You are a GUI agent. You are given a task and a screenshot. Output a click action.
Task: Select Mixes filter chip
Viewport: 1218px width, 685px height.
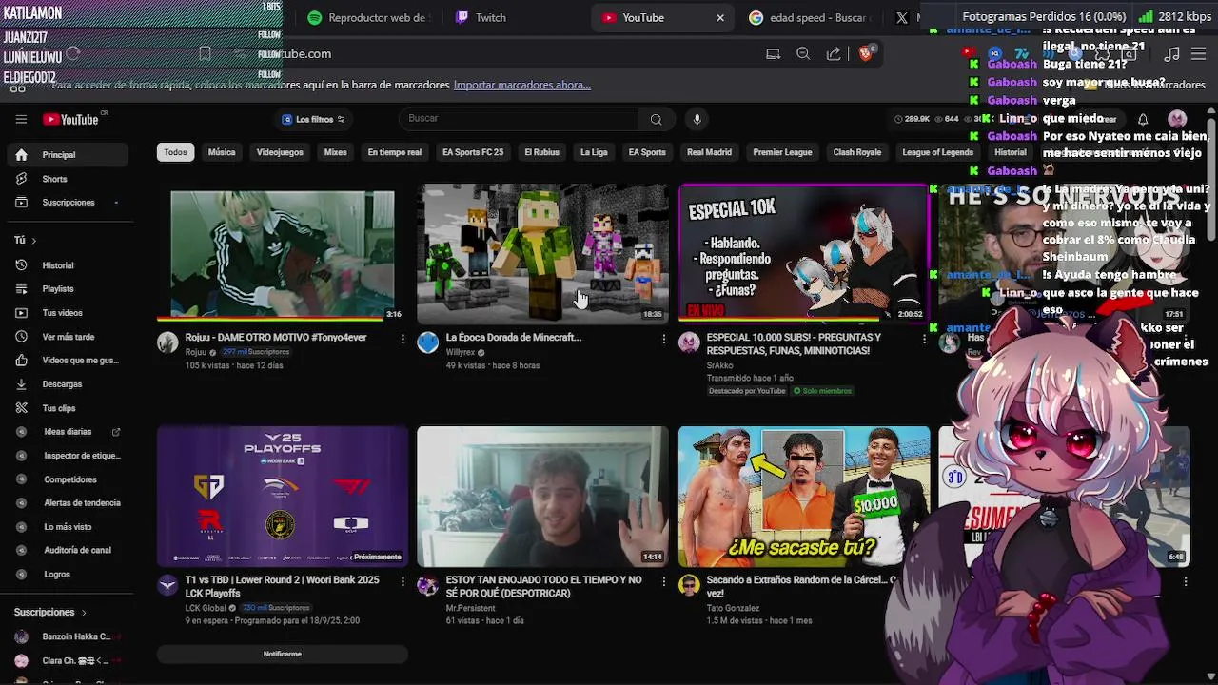(335, 152)
